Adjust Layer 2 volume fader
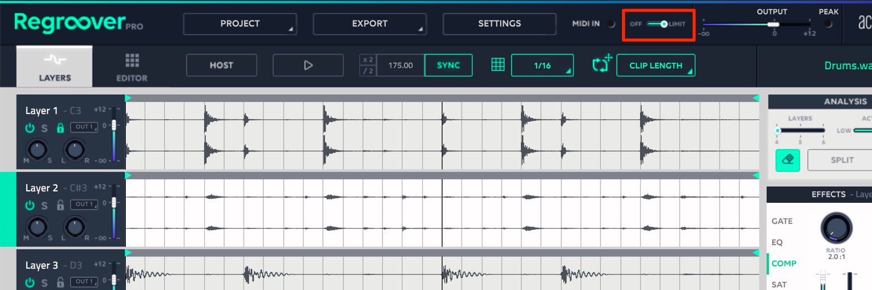Viewport: 872px width, 290px height. click(x=114, y=202)
